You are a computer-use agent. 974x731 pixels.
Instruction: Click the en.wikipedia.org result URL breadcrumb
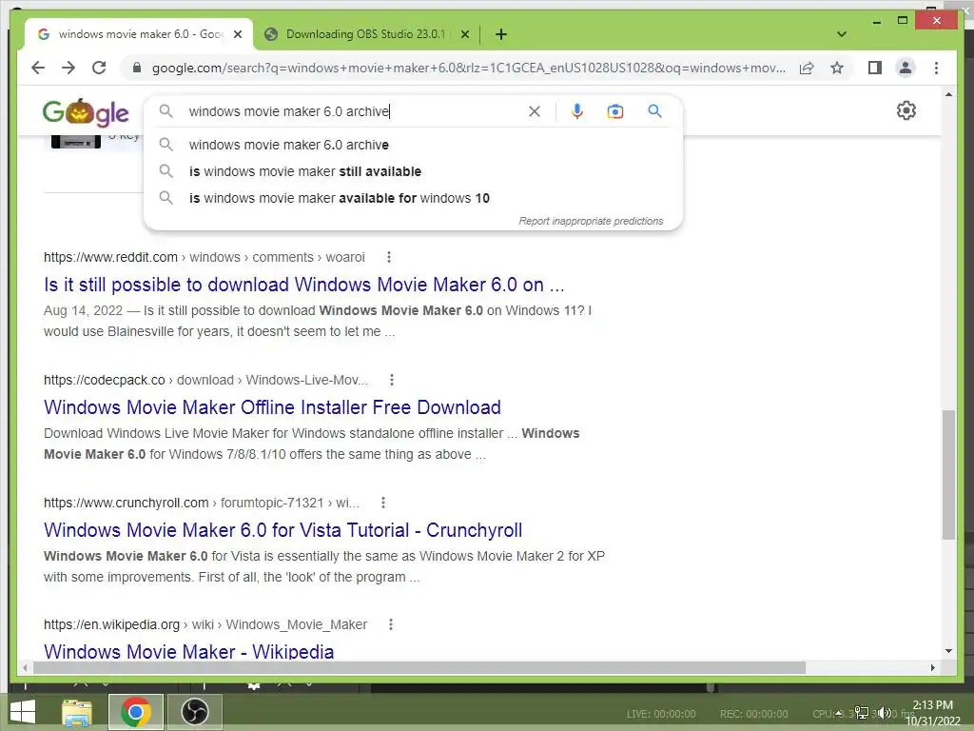click(x=205, y=624)
